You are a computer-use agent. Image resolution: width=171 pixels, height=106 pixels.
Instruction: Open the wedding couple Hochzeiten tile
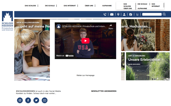145,35
